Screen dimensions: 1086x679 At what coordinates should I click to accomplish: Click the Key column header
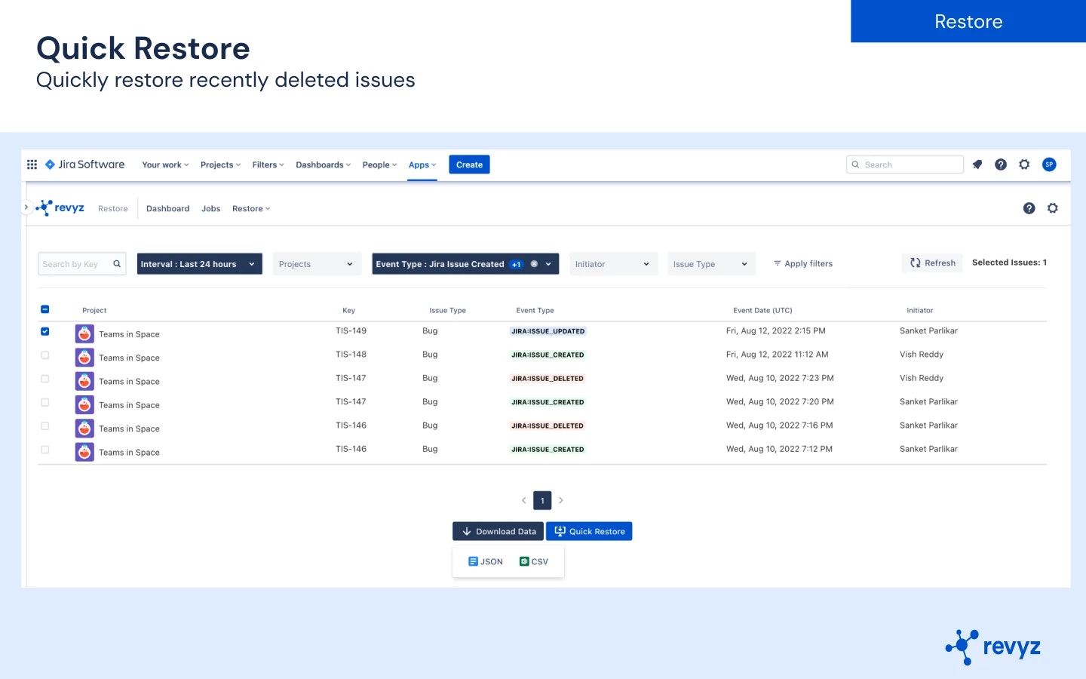[x=348, y=310]
